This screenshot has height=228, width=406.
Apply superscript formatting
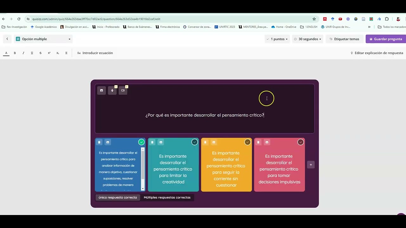(49, 53)
